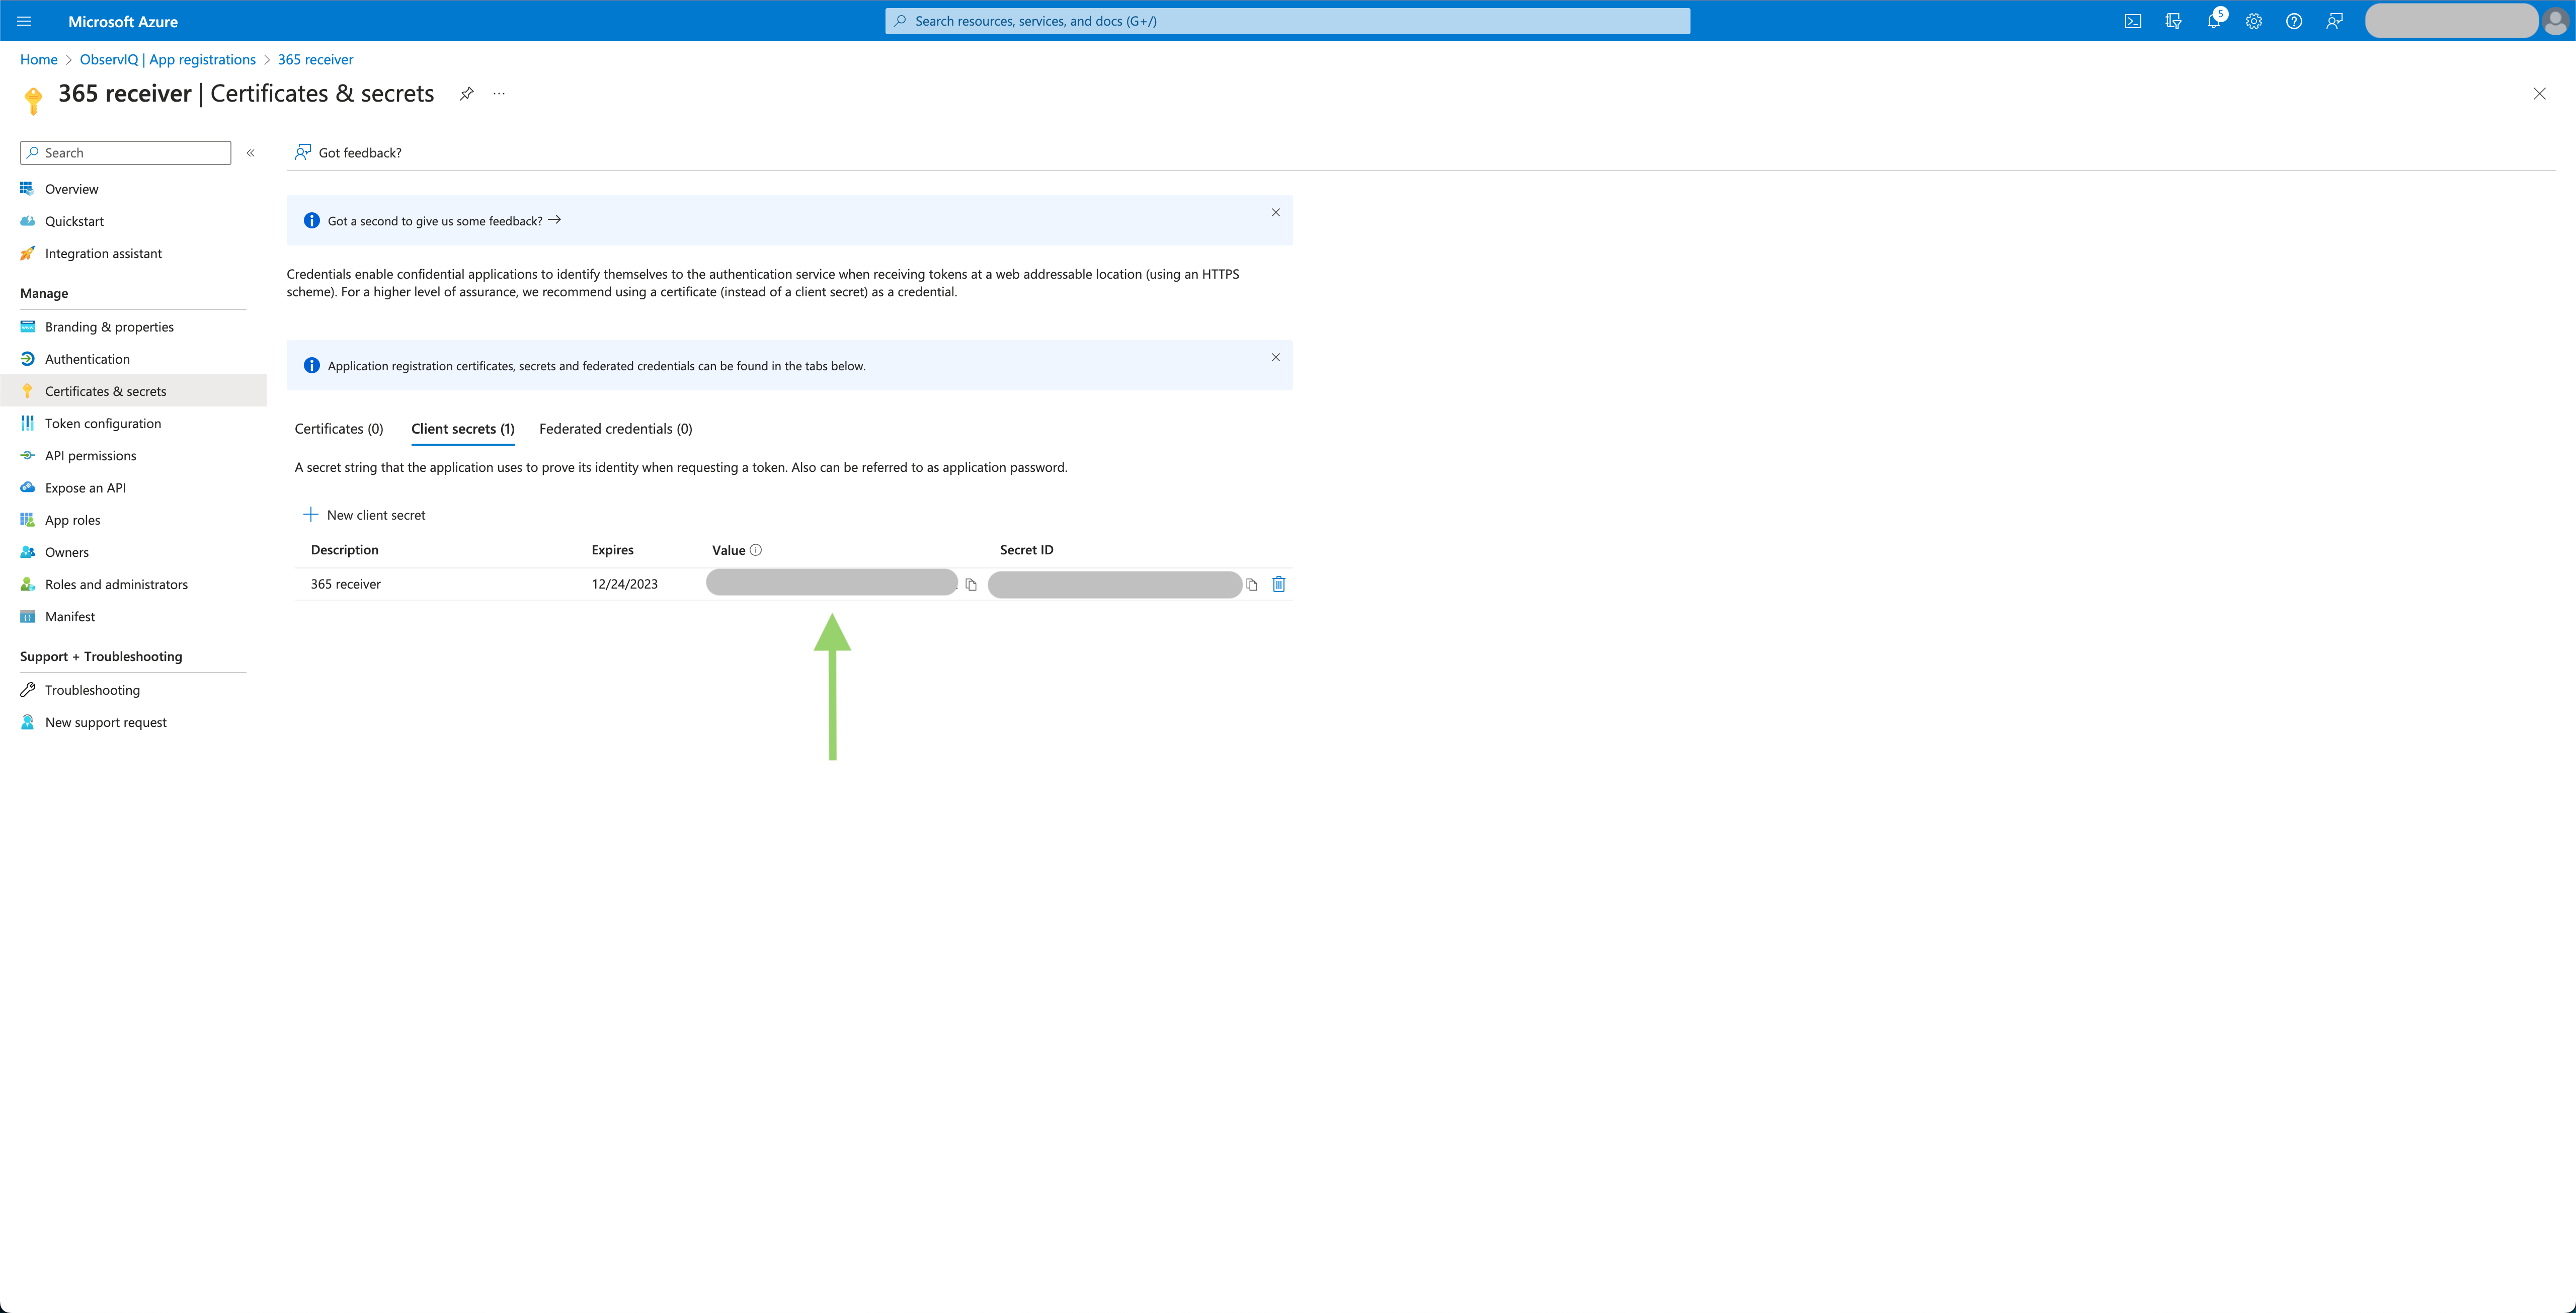Open the portal settings gear
Viewport: 2576px width, 1313px height.
tap(2253, 21)
